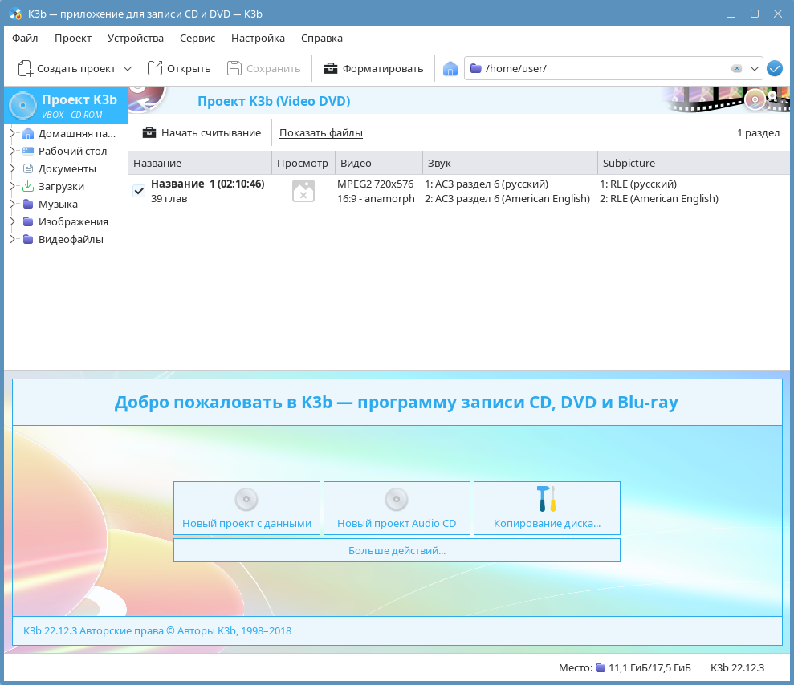
Task: Click the Больше действий button
Action: pos(397,550)
